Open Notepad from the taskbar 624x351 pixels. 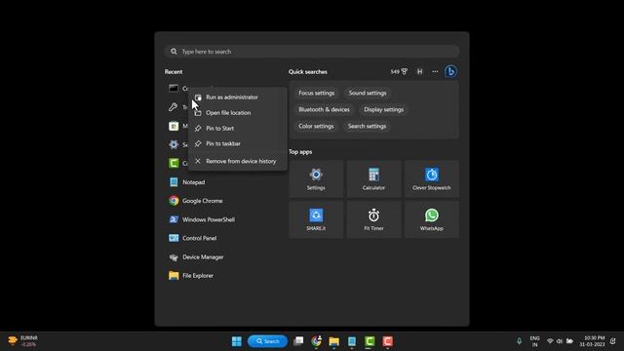pos(352,341)
